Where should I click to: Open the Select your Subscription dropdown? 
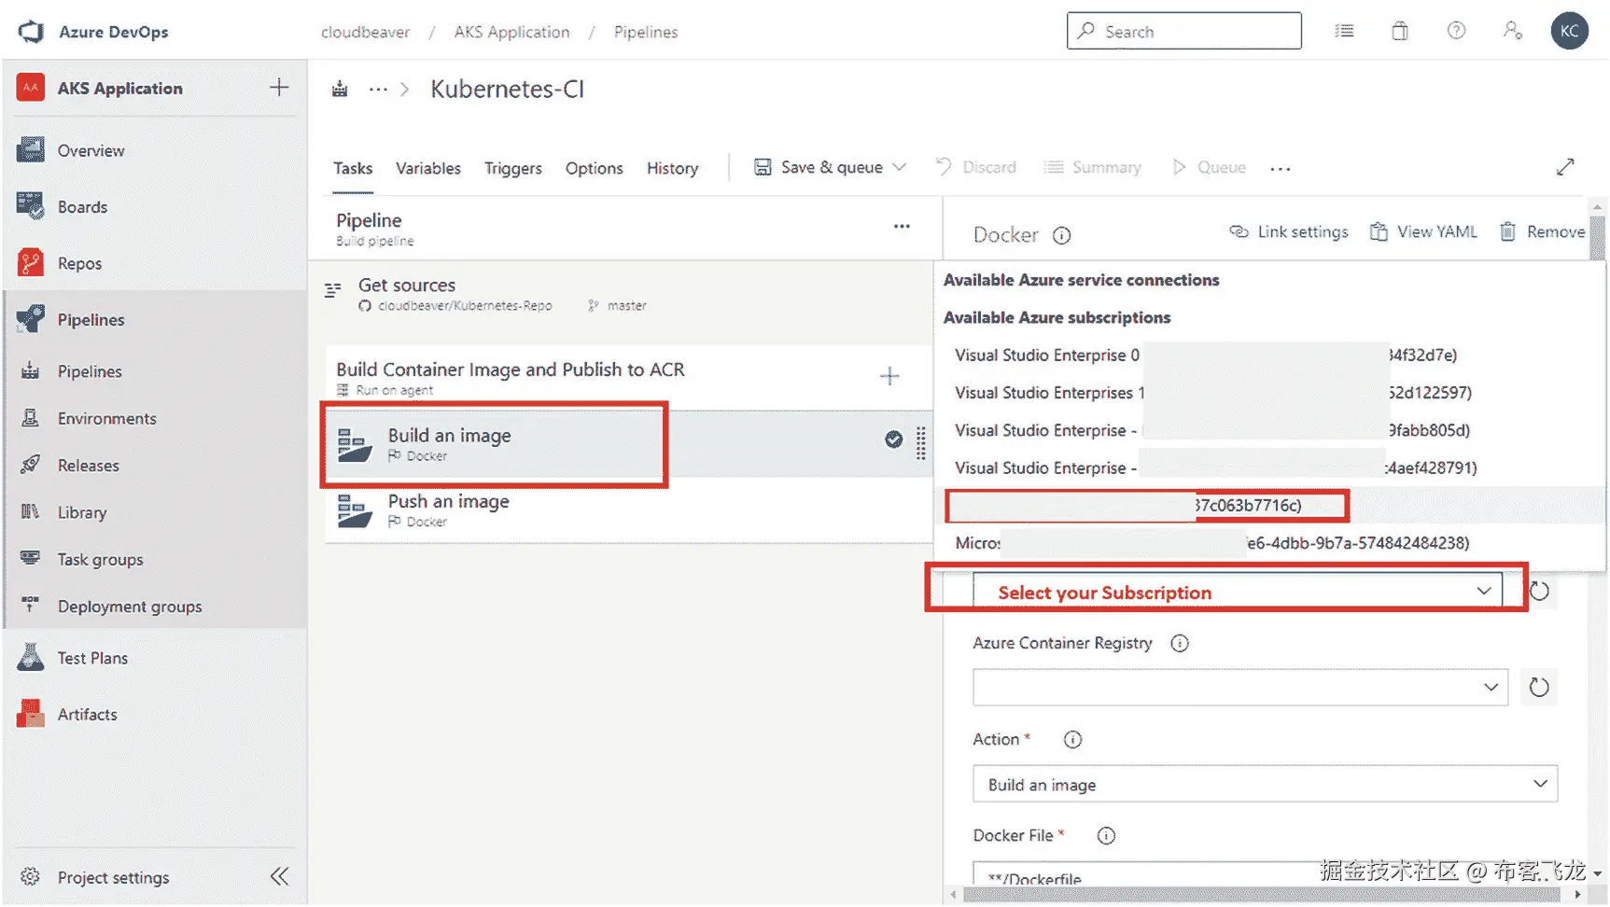coord(1237,592)
